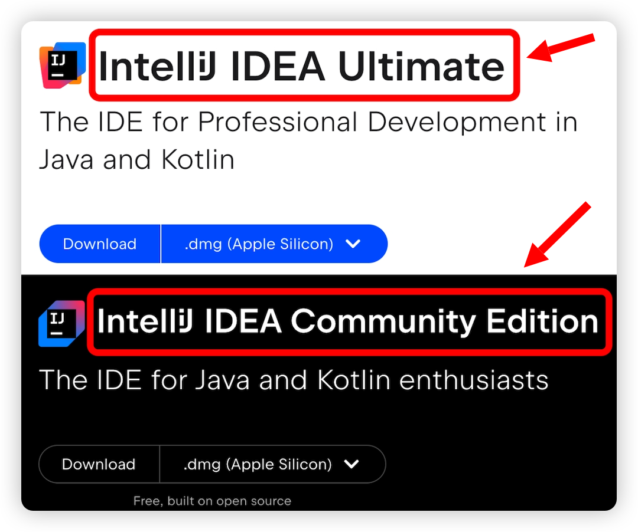Download IntelliJ IDEA Ultimate
Image resolution: width=638 pixels, height=532 pixels.
click(x=99, y=244)
